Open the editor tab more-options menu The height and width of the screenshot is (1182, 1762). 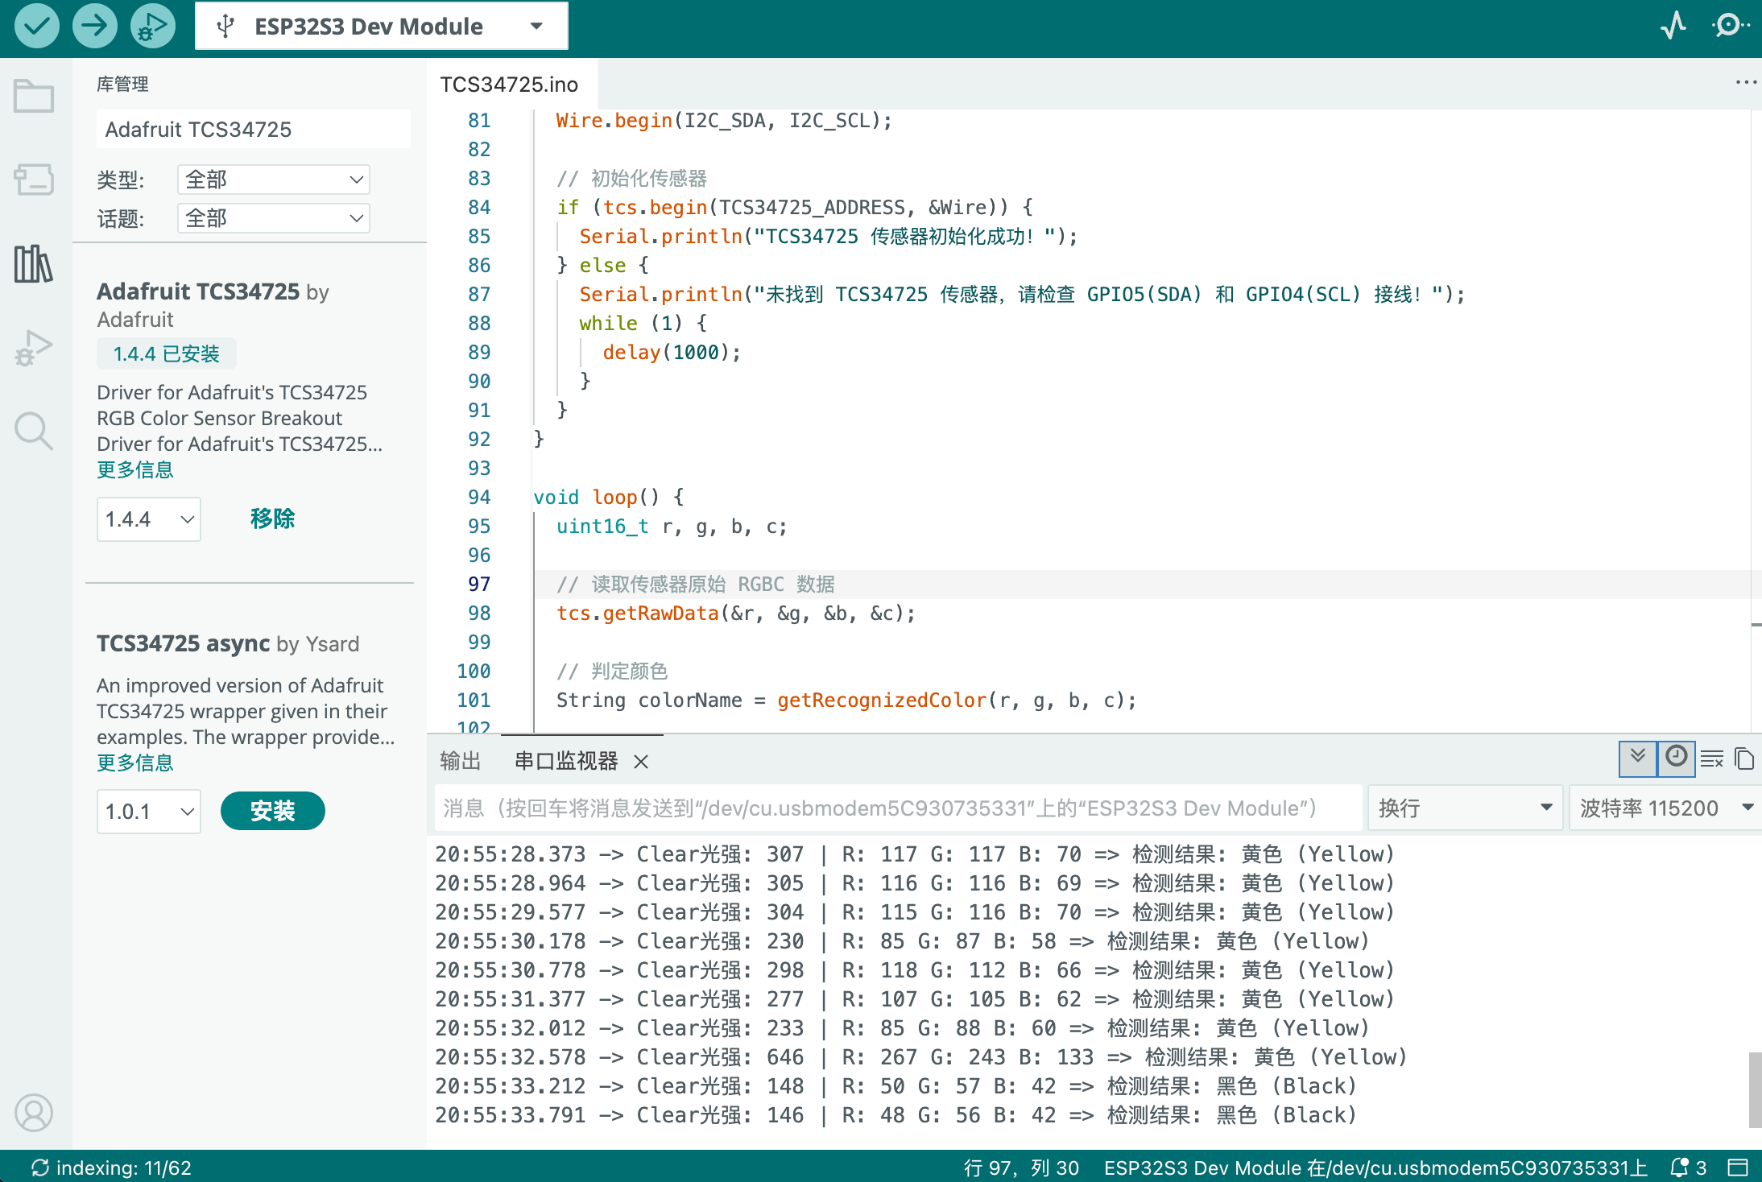tap(1746, 82)
